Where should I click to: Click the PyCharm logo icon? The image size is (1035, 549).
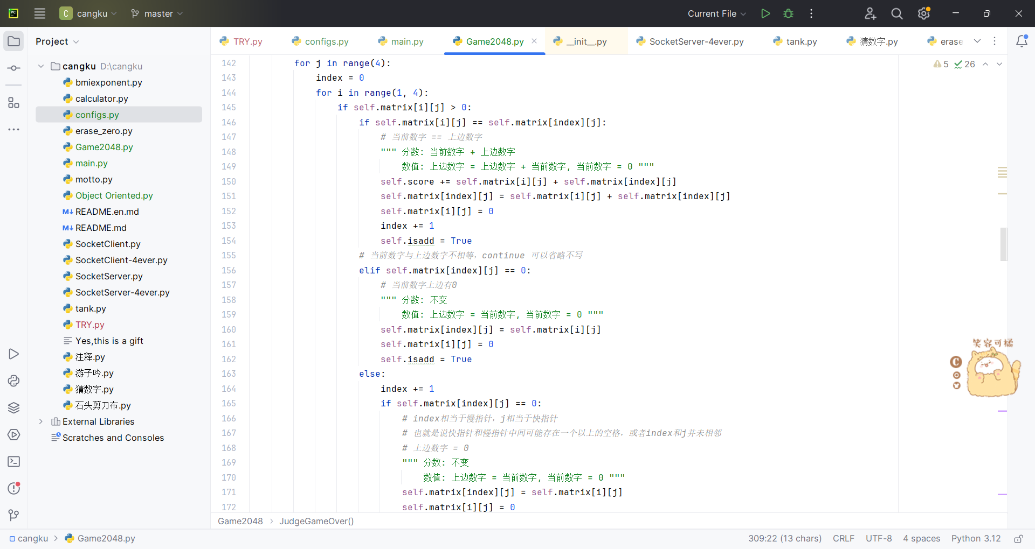pos(13,13)
